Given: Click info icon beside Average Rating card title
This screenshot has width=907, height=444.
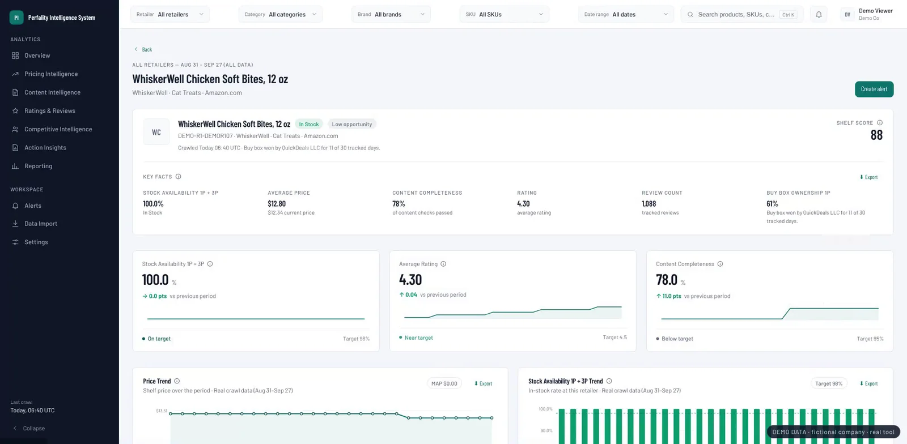Looking at the screenshot, I should [443, 264].
